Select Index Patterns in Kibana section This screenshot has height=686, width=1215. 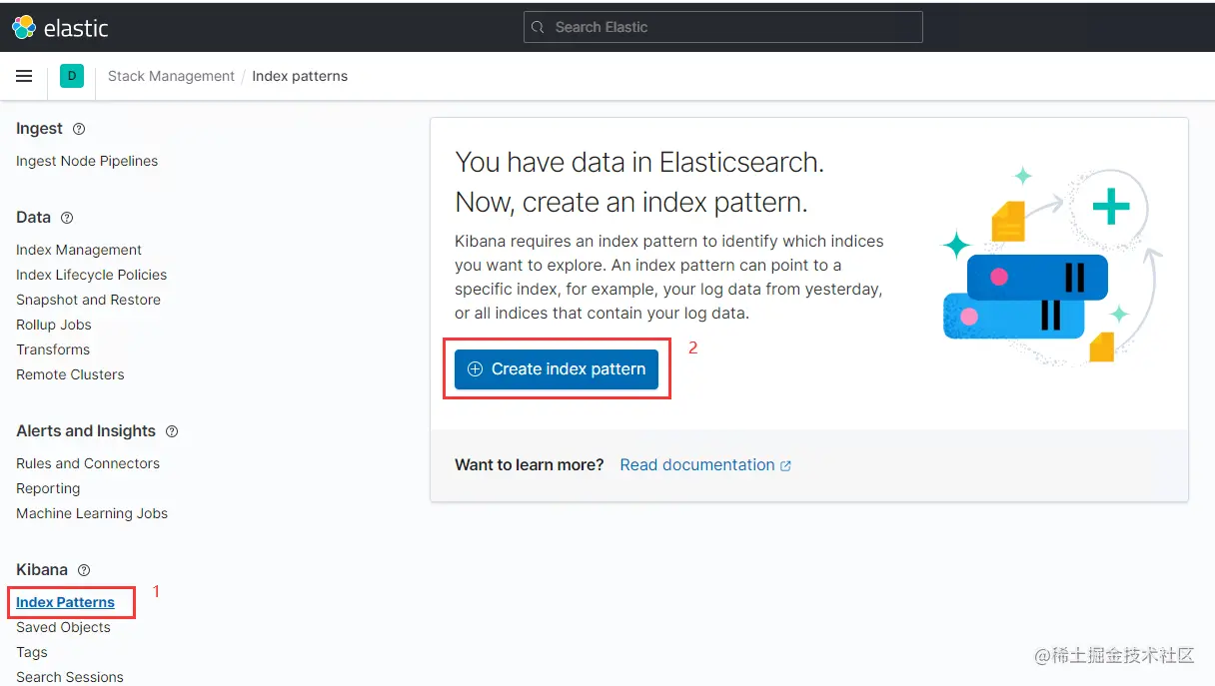pyautogui.click(x=65, y=602)
